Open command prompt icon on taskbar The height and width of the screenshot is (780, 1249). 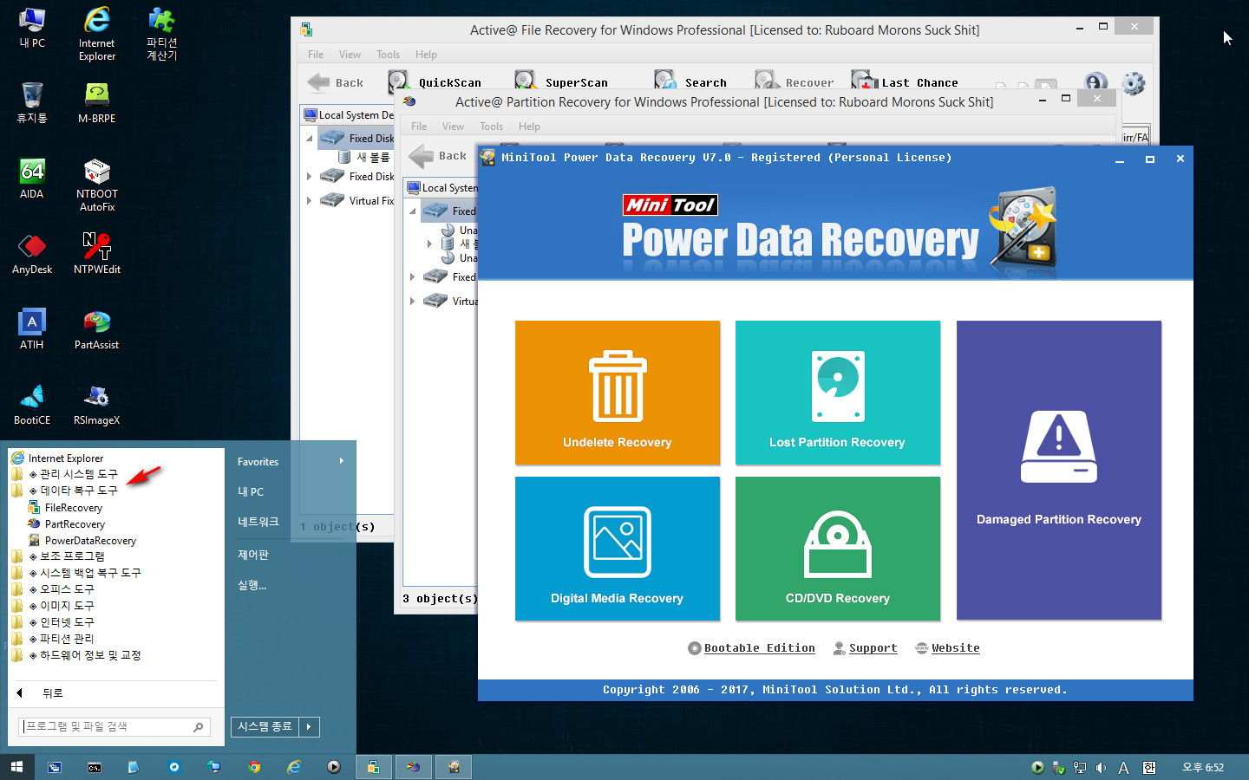95,767
